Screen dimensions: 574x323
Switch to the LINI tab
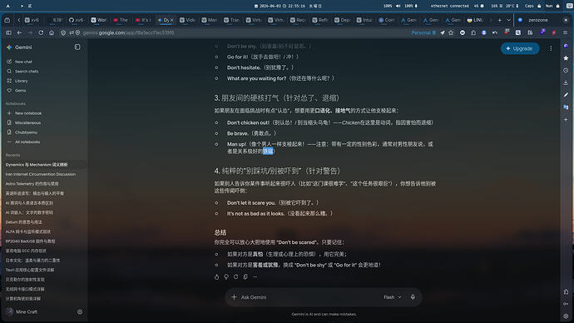[475, 20]
